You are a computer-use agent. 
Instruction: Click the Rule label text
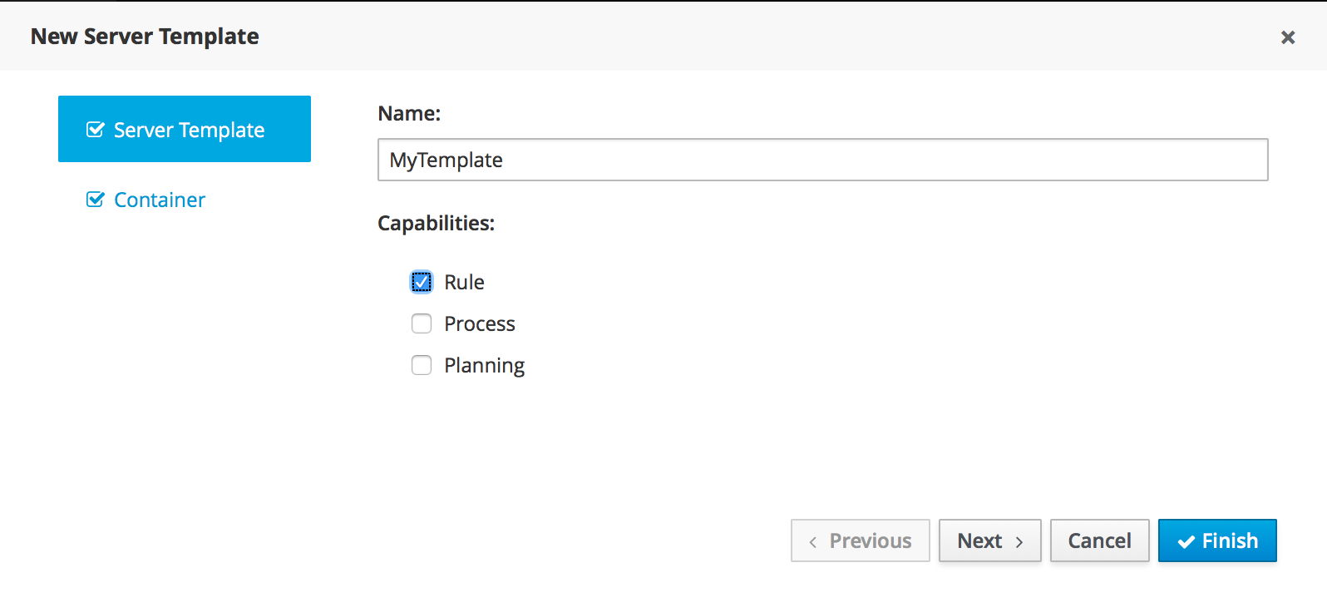tap(464, 282)
